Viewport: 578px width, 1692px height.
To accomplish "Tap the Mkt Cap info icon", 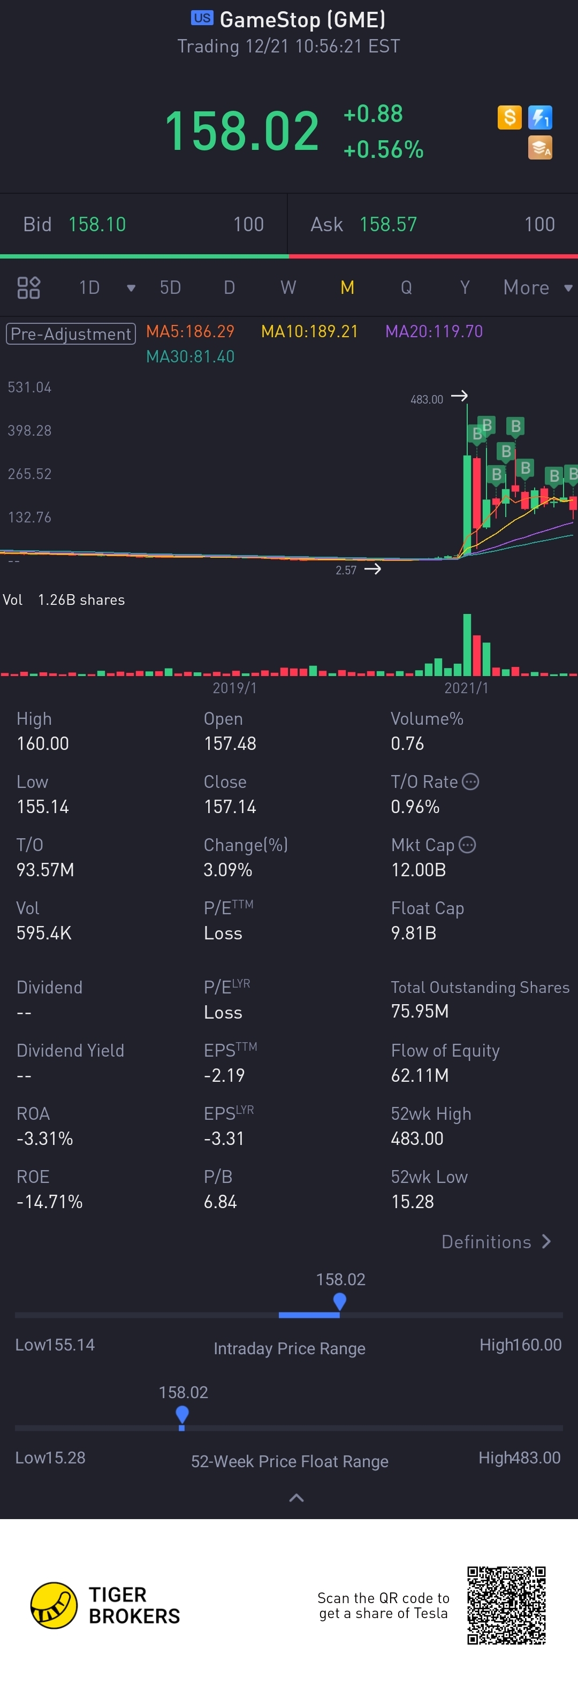I will pyautogui.click(x=467, y=845).
